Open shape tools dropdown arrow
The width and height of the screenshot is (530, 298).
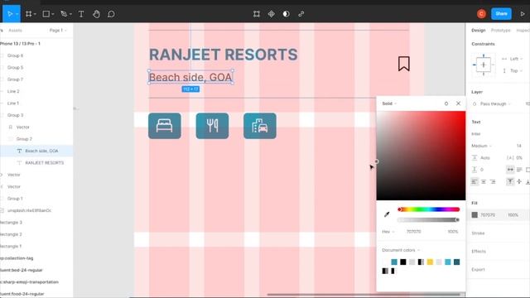[x=53, y=14]
